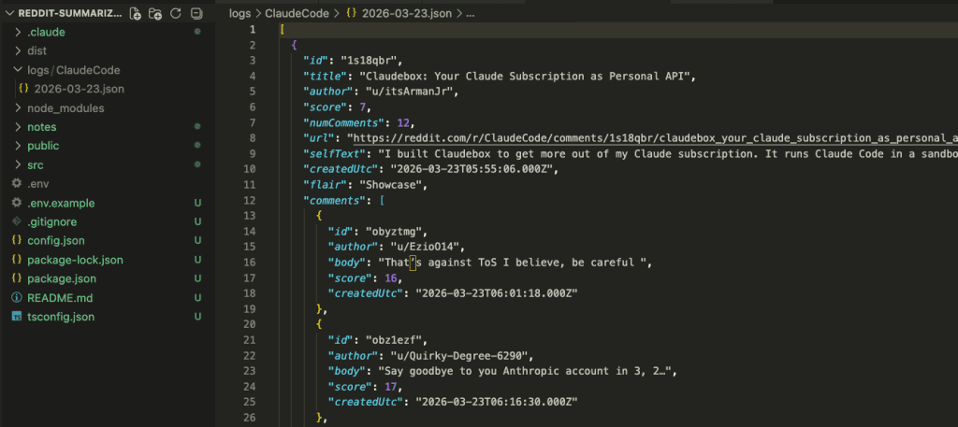958x427 pixels.
Task: Click the "selfText" key on line 9
Action: pyautogui.click(x=335, y=154)
